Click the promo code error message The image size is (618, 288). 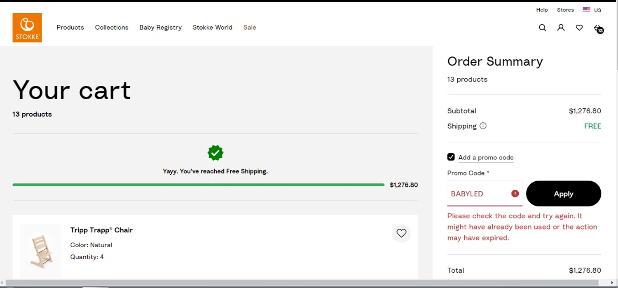point(522,227)
